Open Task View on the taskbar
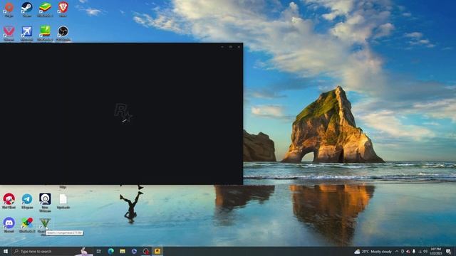456x256 pixels. pyautogui.click(x=99, y=251)
